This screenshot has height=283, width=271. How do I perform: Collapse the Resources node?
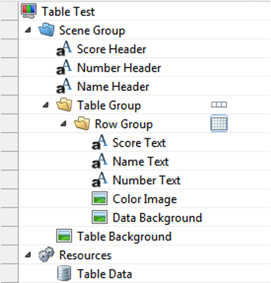click(28, 255)
